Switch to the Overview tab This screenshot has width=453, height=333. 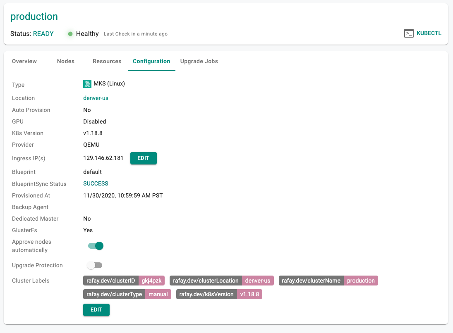tap(24, 61)
